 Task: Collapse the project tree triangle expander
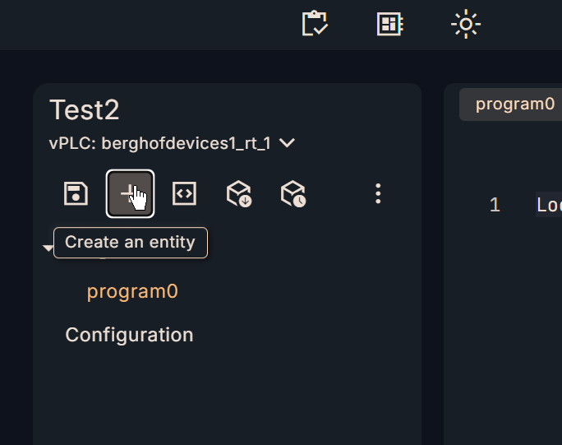click(48, 248)
